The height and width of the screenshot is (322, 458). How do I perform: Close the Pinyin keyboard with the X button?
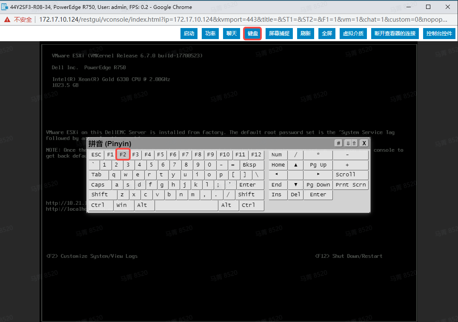[x=364, y=143]
